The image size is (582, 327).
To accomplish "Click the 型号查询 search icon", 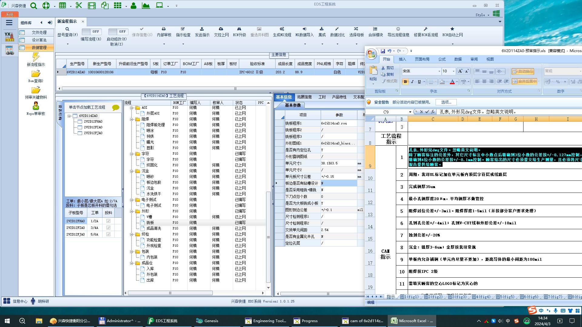I will (67, 29).
